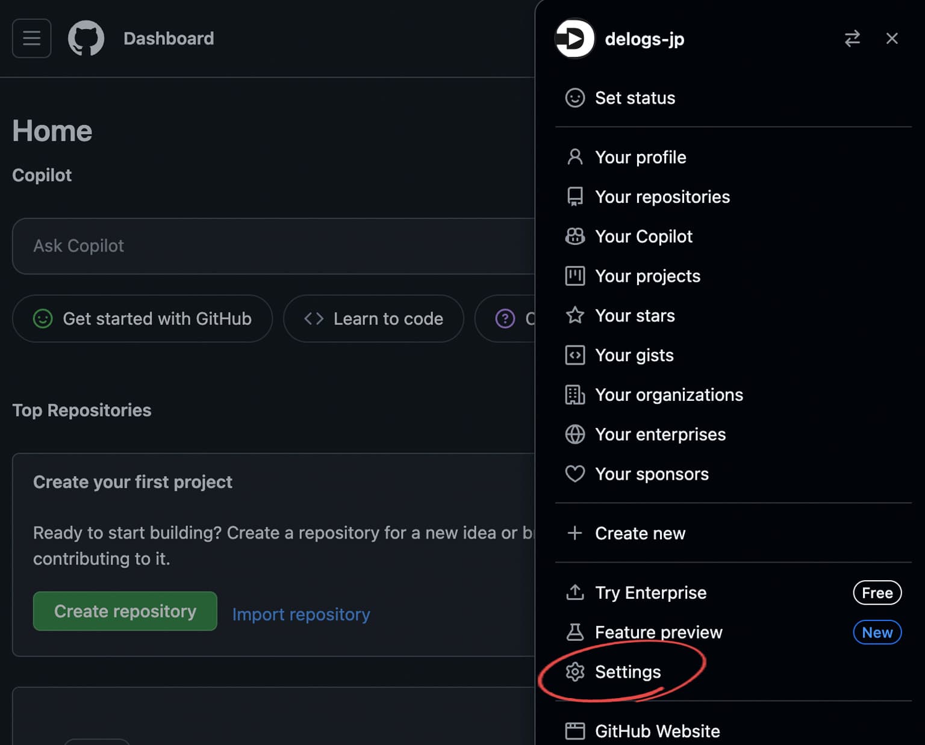Click the gear icon beside Settings
The image size is (925, 745).
tap(575, 672)
